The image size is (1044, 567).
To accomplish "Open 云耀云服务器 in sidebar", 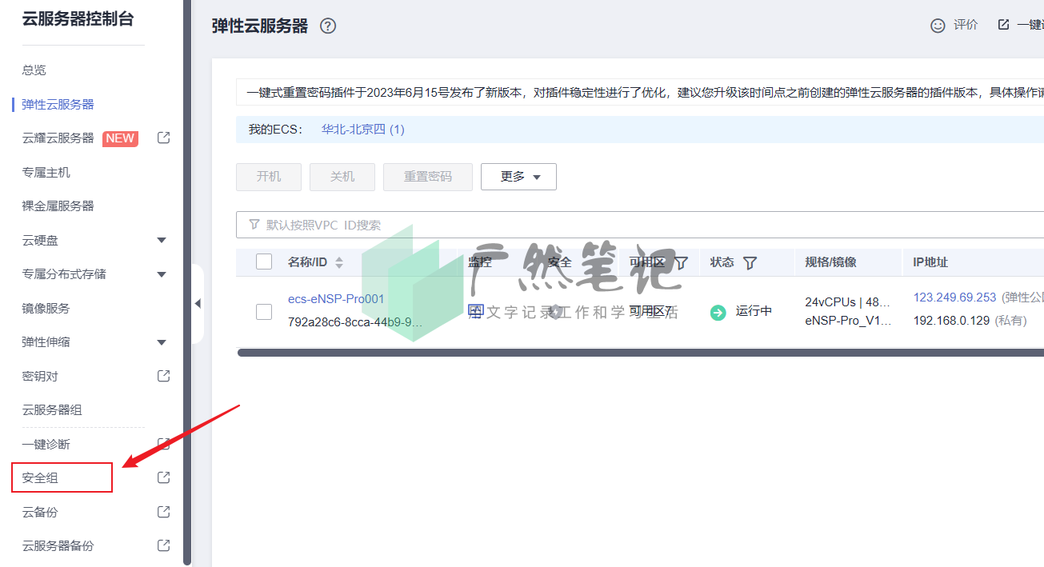I will tap(58, 138).
